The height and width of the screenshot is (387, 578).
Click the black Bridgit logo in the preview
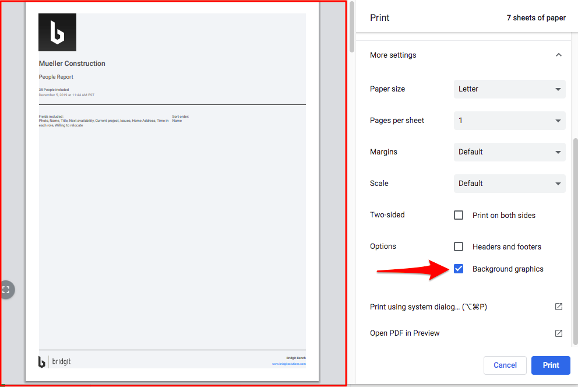58,33
